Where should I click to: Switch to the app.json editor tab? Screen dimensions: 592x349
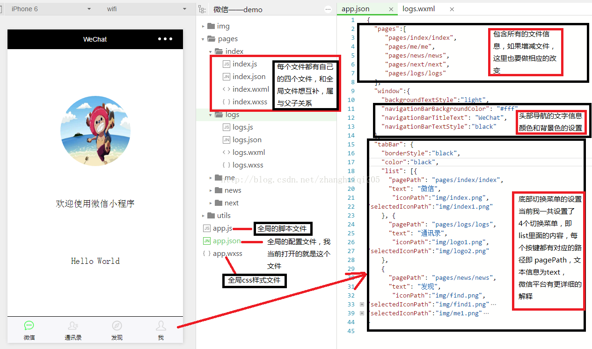(356, 9)
